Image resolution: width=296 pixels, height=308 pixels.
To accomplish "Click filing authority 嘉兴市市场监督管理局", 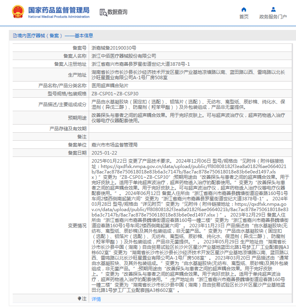I will coord(114,145).
